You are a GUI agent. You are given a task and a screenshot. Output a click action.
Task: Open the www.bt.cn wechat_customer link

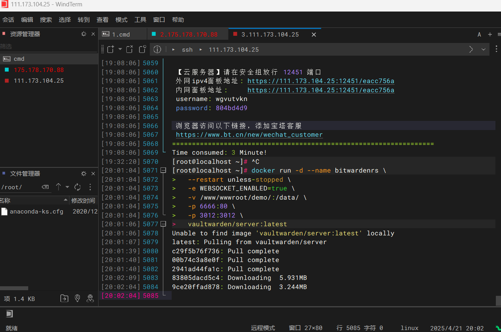coord(249,135)
